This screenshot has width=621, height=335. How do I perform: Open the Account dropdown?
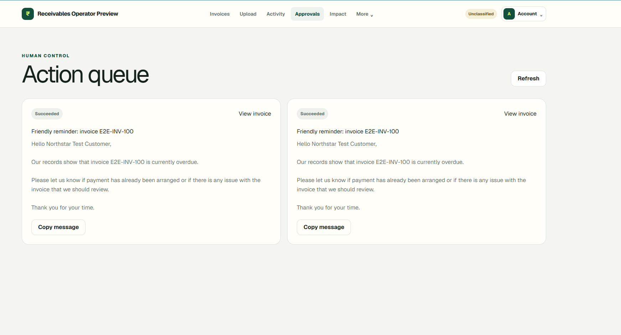(524, 14)
